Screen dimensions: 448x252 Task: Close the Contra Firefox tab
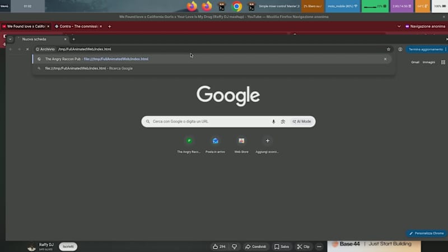101,26
